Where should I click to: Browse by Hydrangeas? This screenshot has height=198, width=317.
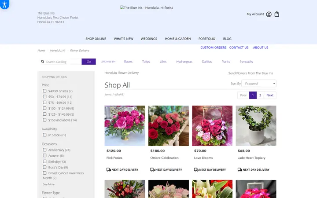tap(184, 62)
